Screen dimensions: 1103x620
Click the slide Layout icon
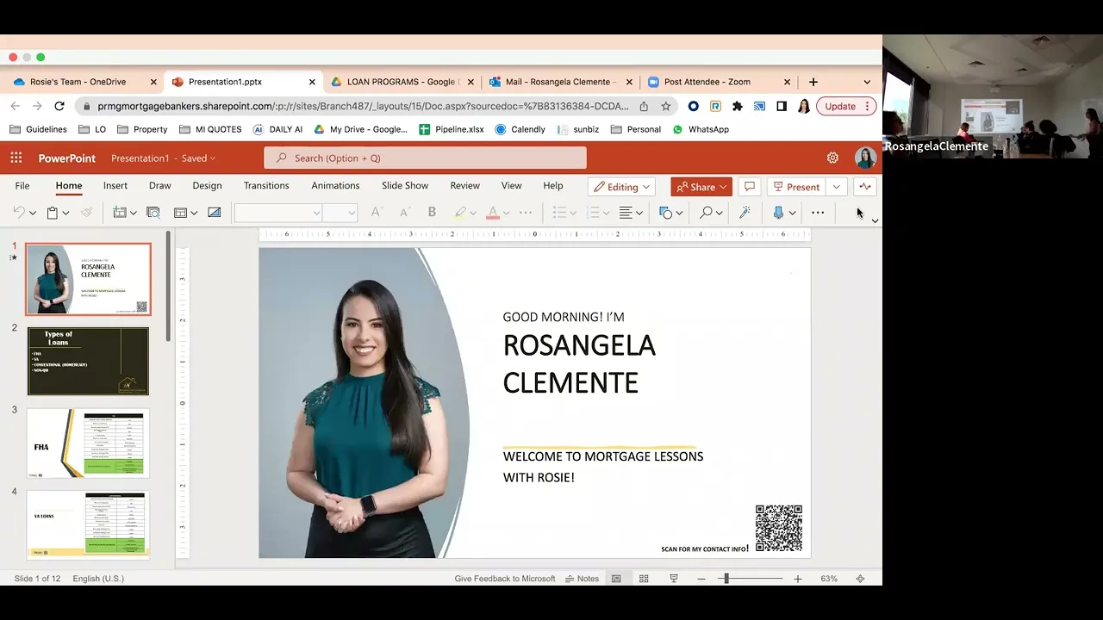pos(180,213)
